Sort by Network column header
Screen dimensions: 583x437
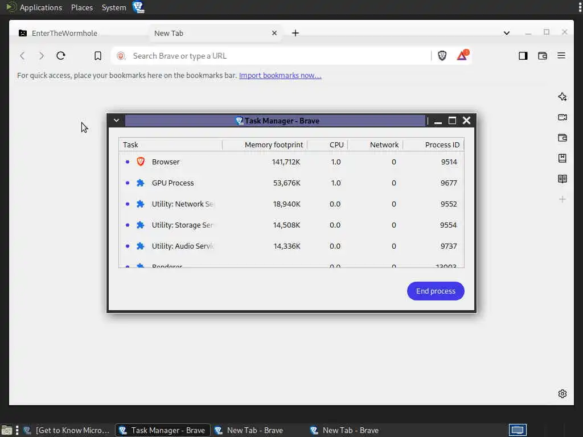tap(375, 145)
